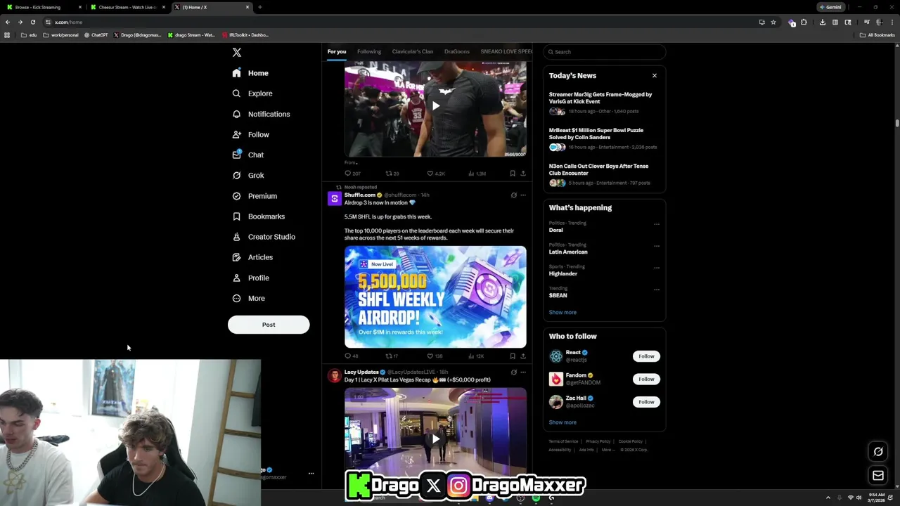Image resolution: width=900 pixels, height=506 pixels.
Task: Open Creator Studio in sidebar
Action: 264,237
